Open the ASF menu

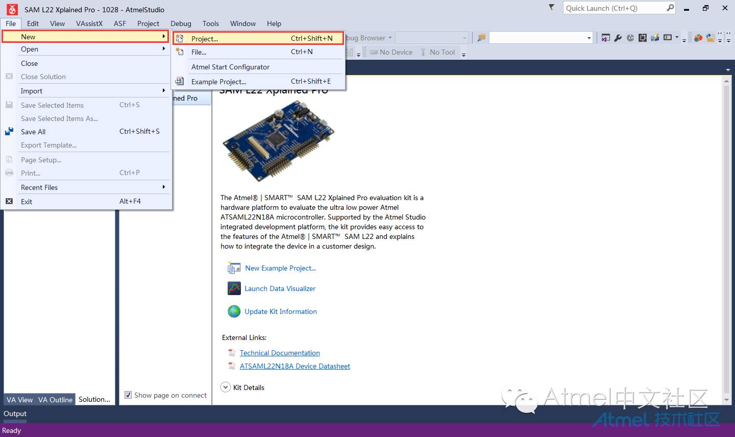tap(120, 23)
